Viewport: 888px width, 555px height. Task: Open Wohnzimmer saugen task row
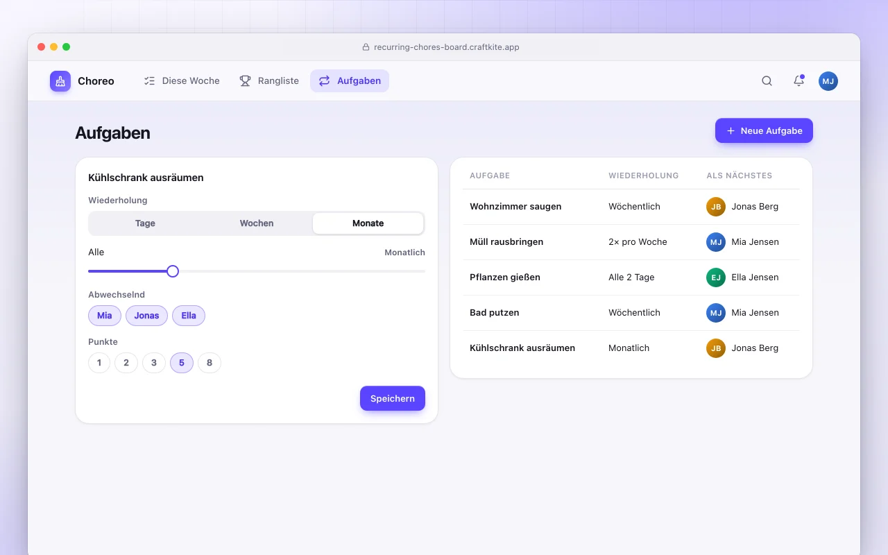point(631,207)
